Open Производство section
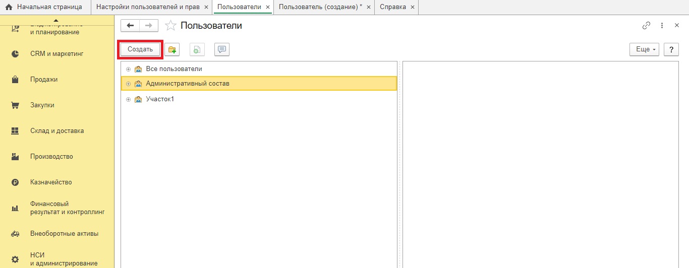 coord(57,156)
